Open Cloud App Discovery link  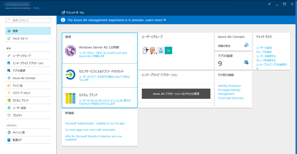231,98
